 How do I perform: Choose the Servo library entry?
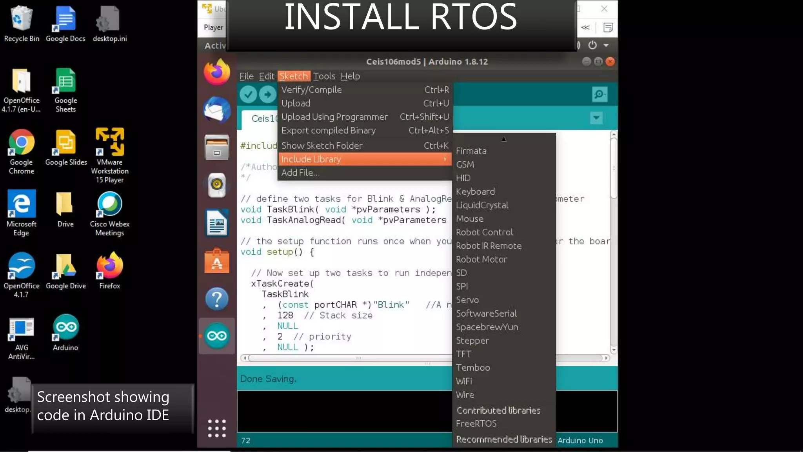coord(467,300)
